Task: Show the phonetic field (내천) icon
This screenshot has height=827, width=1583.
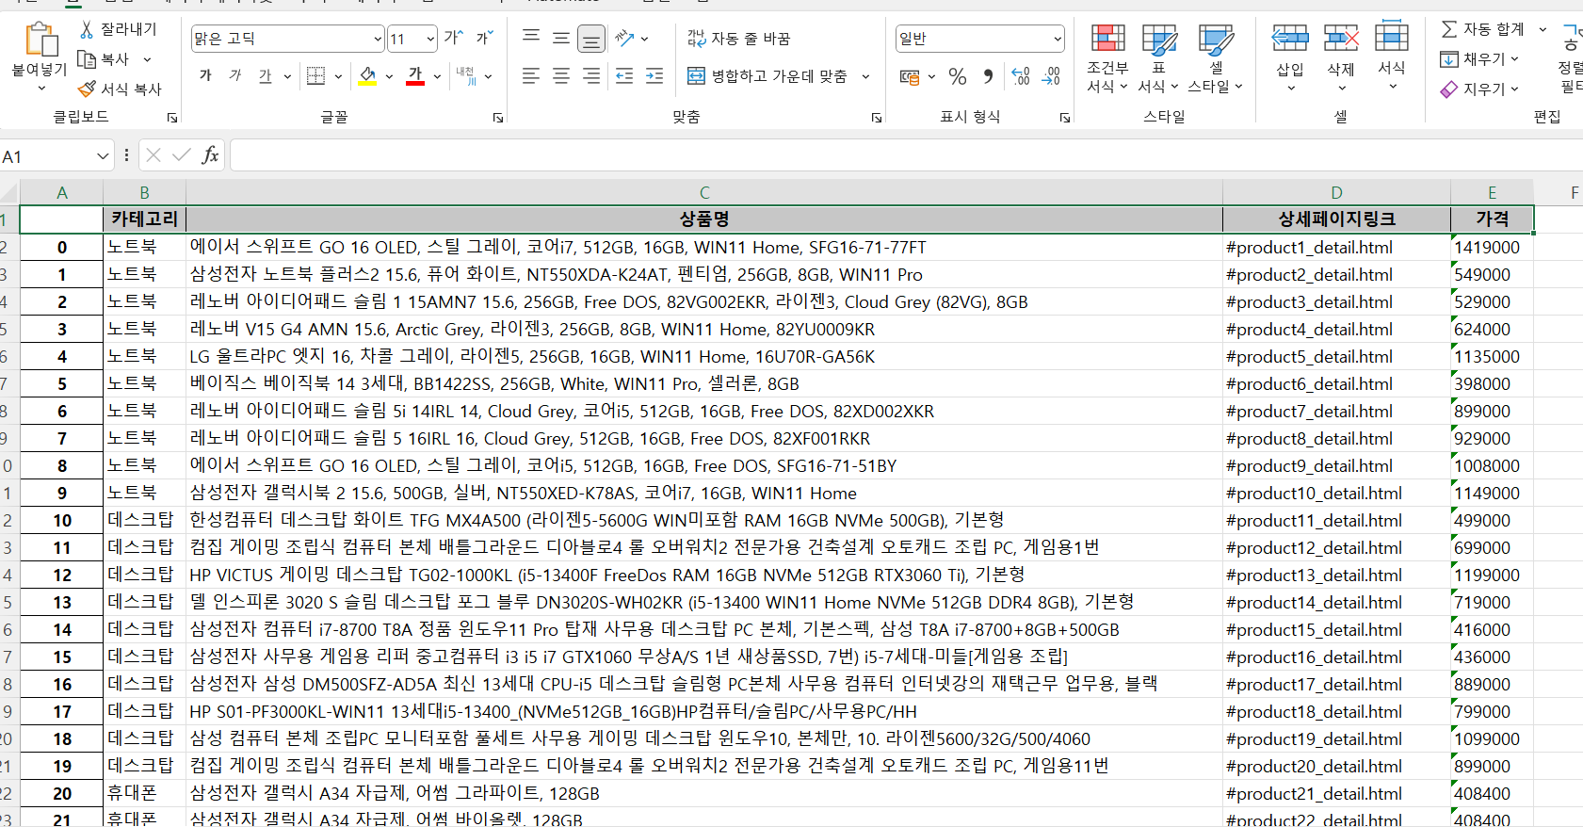Action: [x=466, y=76]
